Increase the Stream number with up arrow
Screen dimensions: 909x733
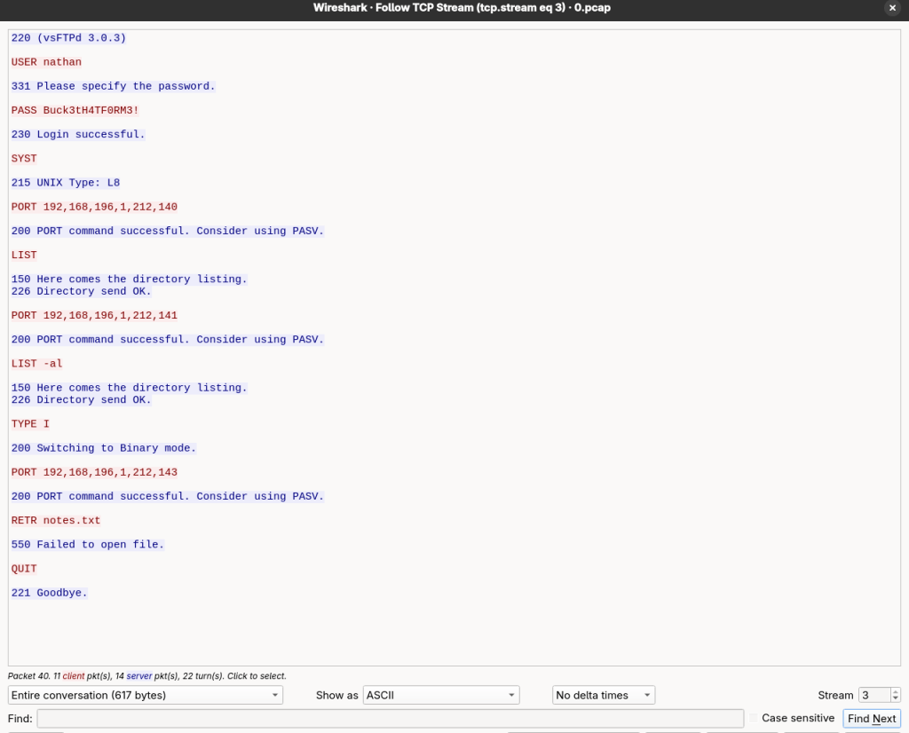[x=895, y=692]
